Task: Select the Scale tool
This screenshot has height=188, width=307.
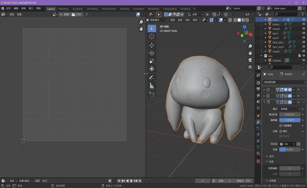Action: click(151, 61)
